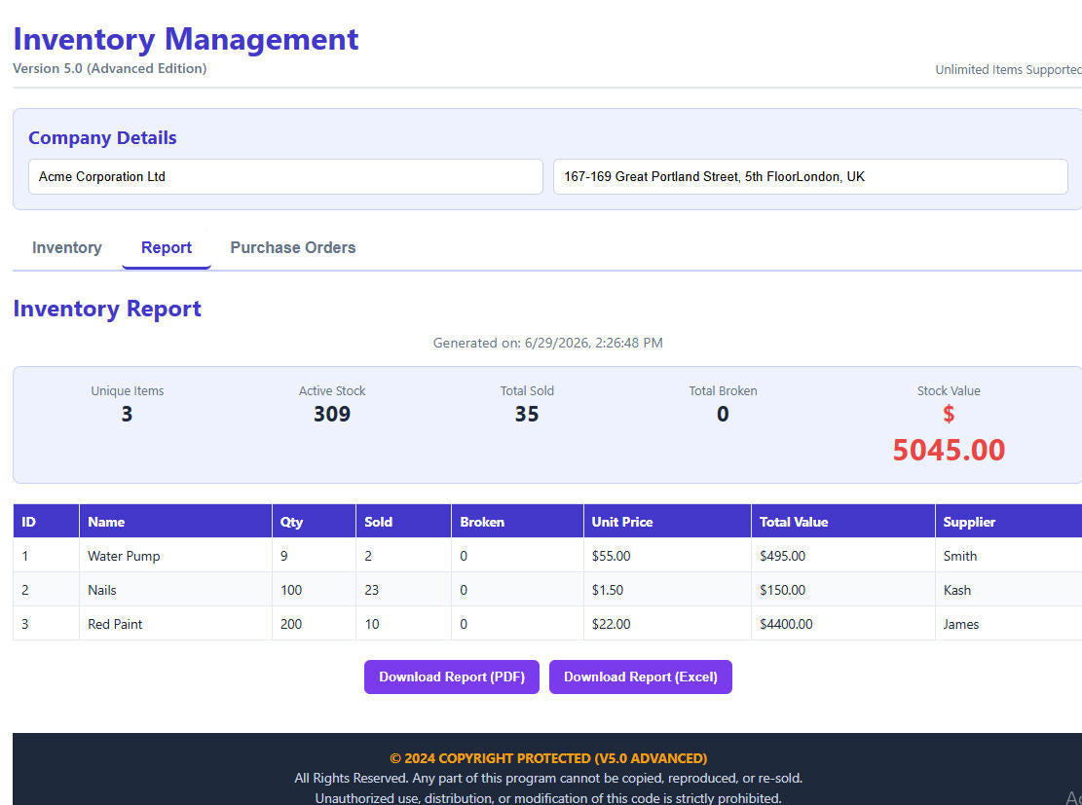
Task: Click the Unique Items count 3
Action: 127,414
